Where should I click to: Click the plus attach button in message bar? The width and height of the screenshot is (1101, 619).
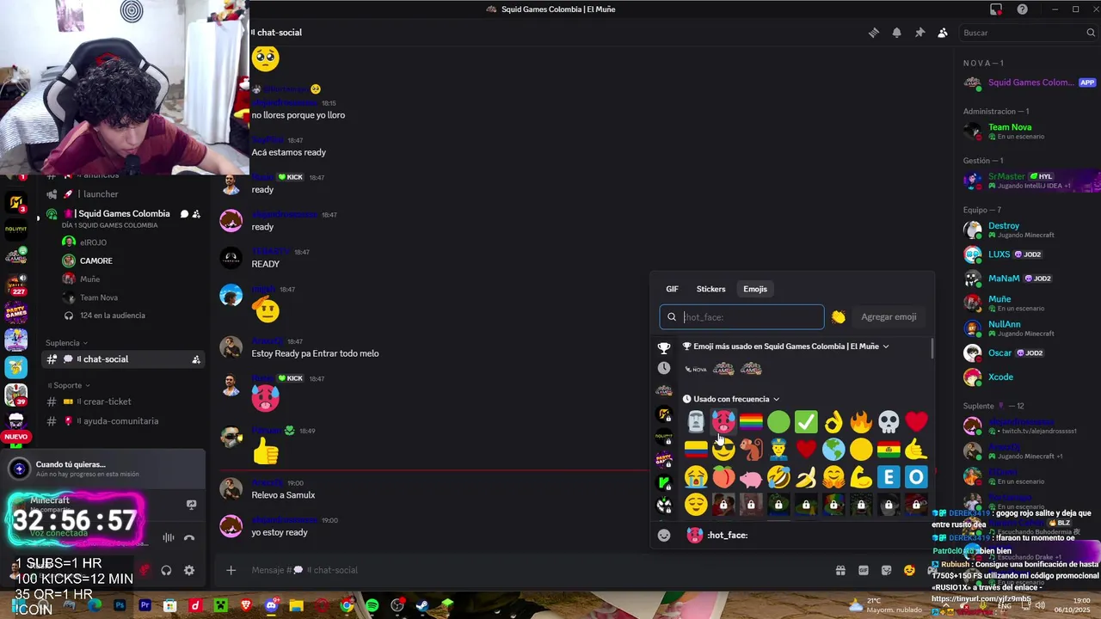231,570
